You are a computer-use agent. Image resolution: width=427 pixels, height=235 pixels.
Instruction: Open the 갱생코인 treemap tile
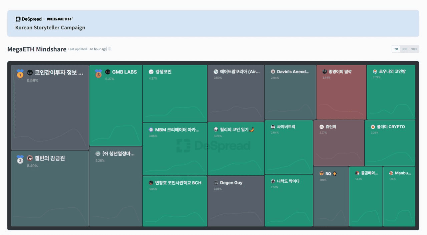(x=175, y=93)
